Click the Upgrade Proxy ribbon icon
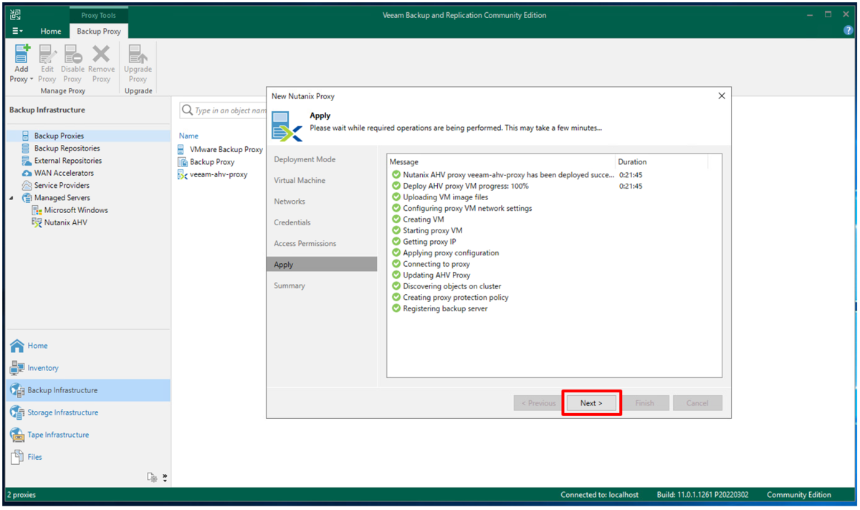The width and height of the screenshot is (860, 510). point(138,54)
